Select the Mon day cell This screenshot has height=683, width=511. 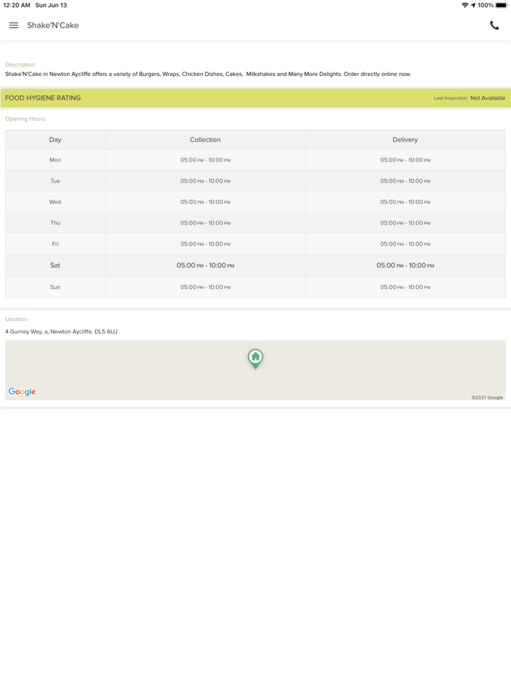point(55,160)
